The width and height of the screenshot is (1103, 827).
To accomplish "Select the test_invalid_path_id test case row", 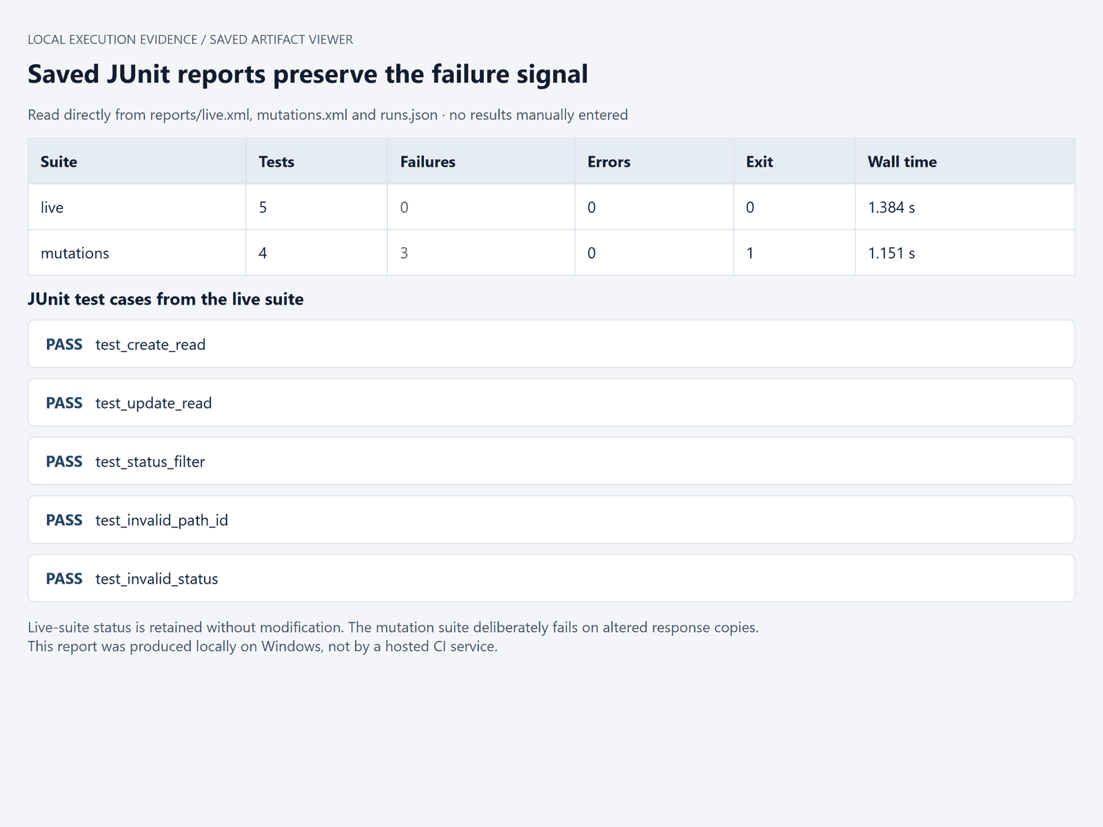I will (551, 520).
